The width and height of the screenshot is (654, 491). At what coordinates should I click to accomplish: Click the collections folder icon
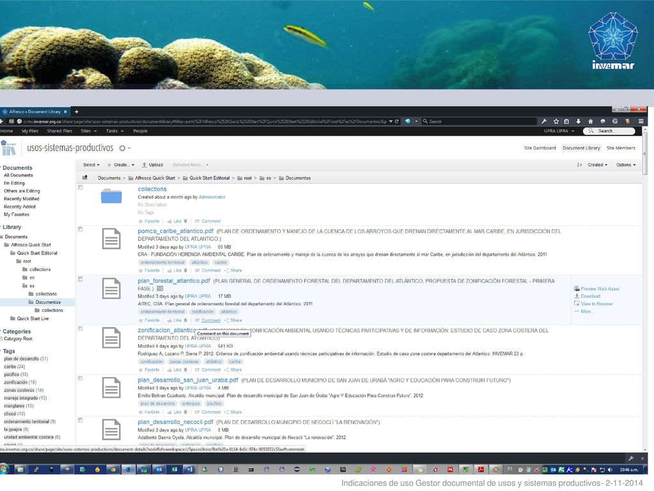point(111,196)
